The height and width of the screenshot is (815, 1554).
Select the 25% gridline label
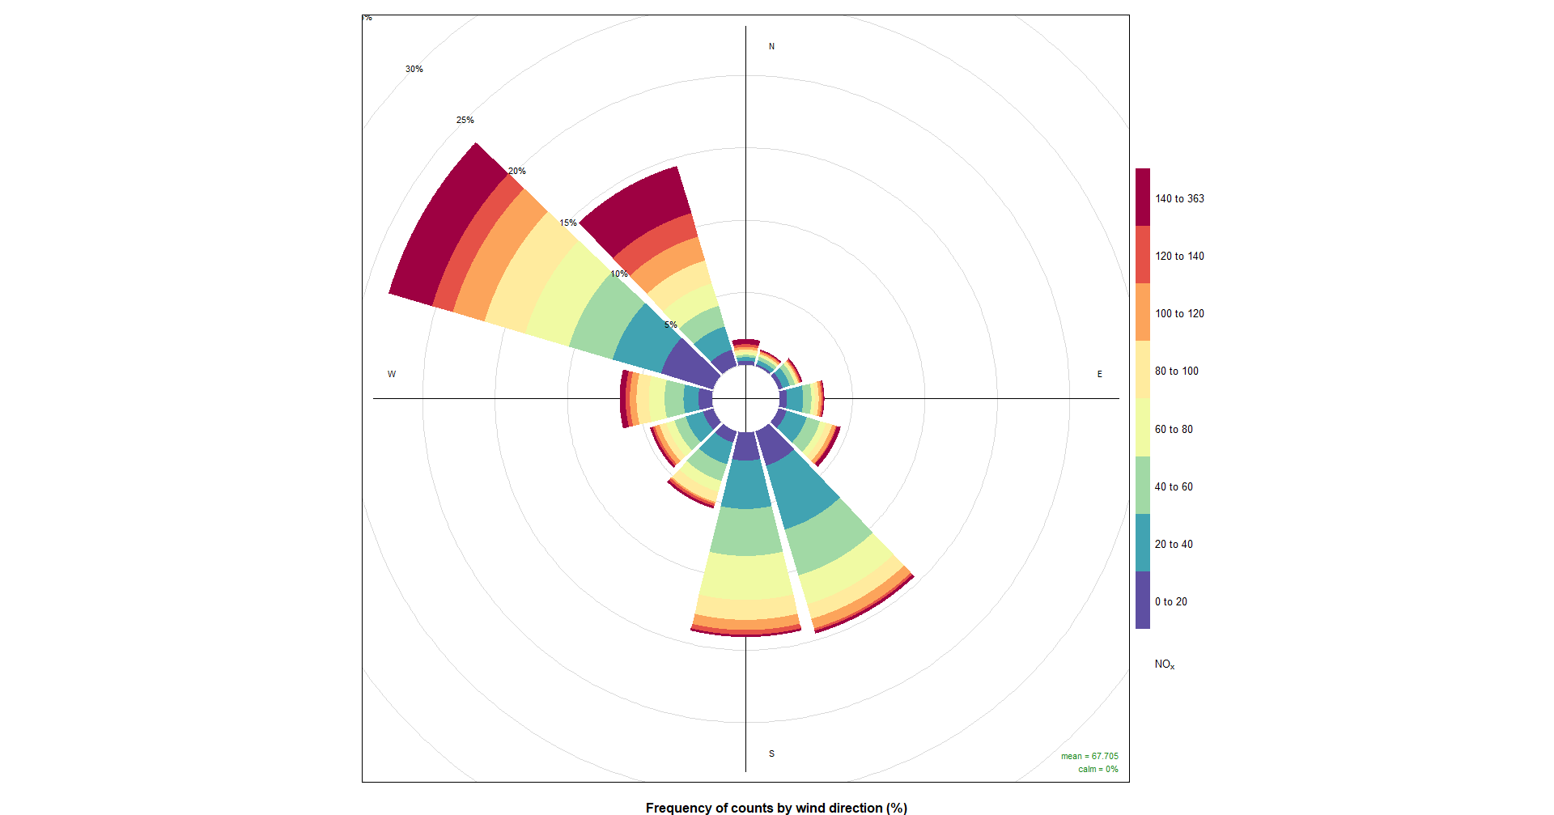coord(465,120)
